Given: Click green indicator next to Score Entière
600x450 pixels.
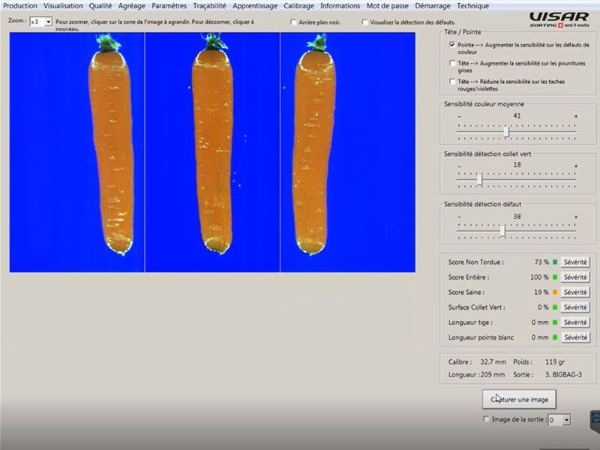Looking at the screenshot, I should [556, 277].
